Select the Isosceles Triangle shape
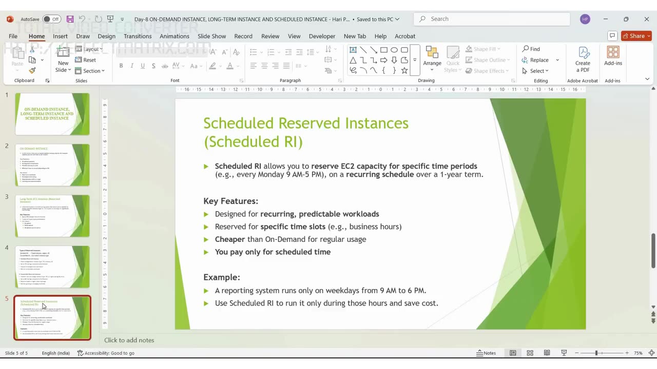 (353, 60)
